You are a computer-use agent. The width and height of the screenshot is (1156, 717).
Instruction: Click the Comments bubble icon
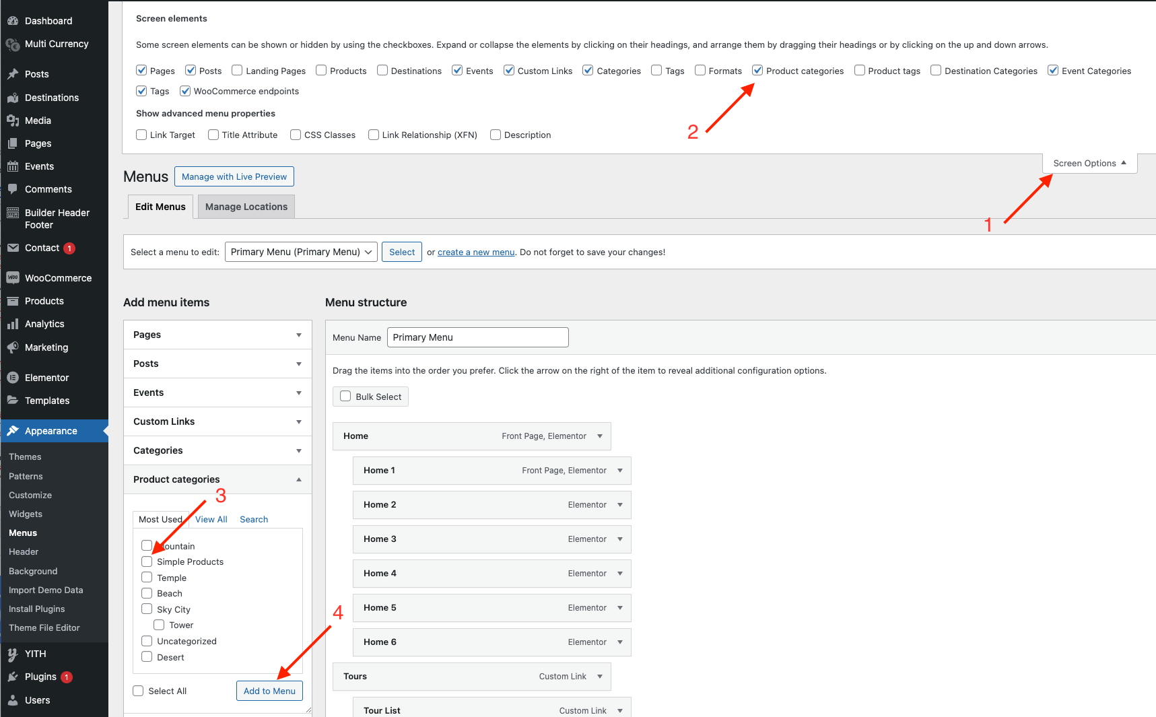(x=13, y=189)
